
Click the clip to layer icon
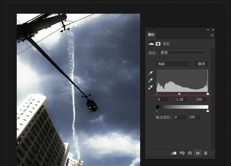[x=174, y=153]
